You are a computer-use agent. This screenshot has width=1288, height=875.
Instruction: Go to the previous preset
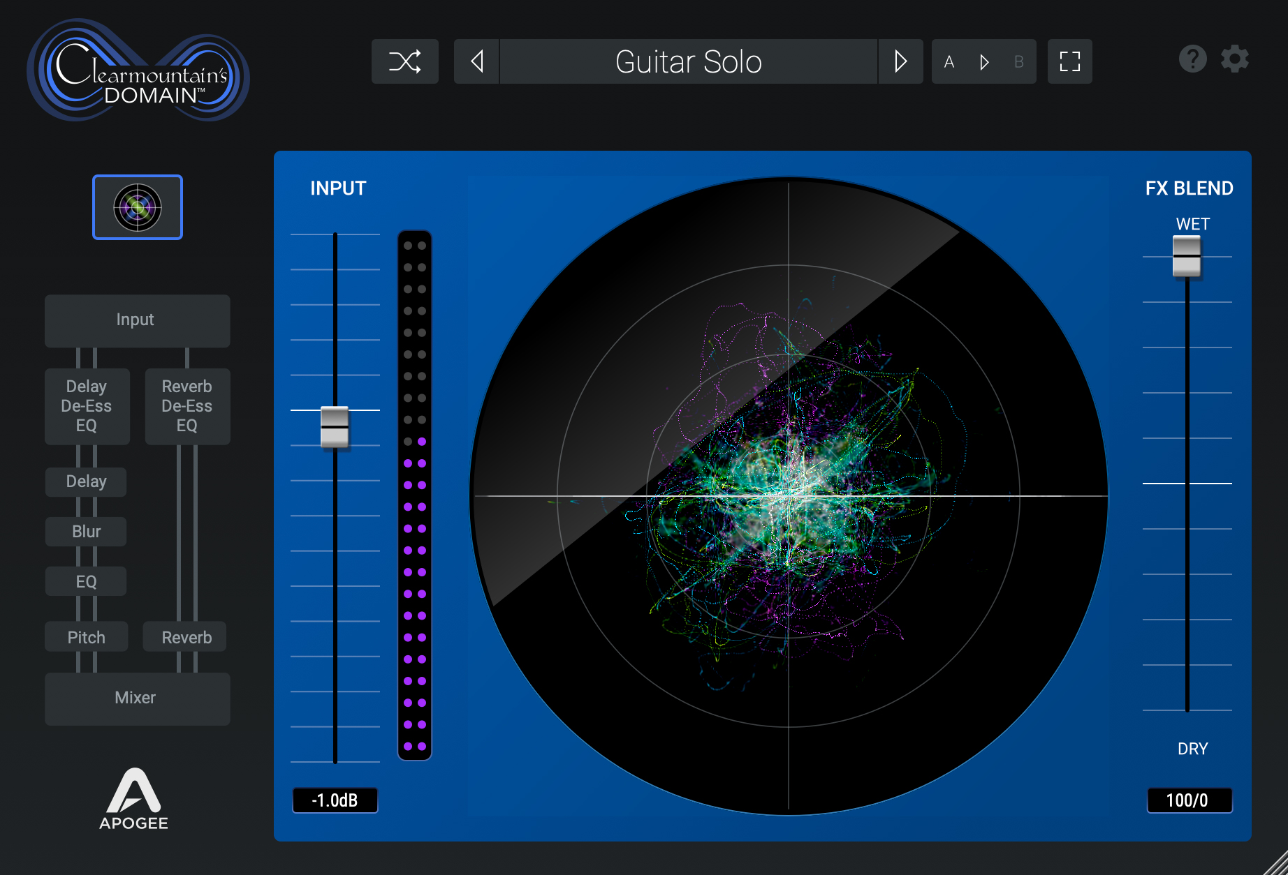[476, 61]
